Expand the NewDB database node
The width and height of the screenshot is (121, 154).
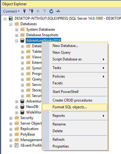[16, 107]
